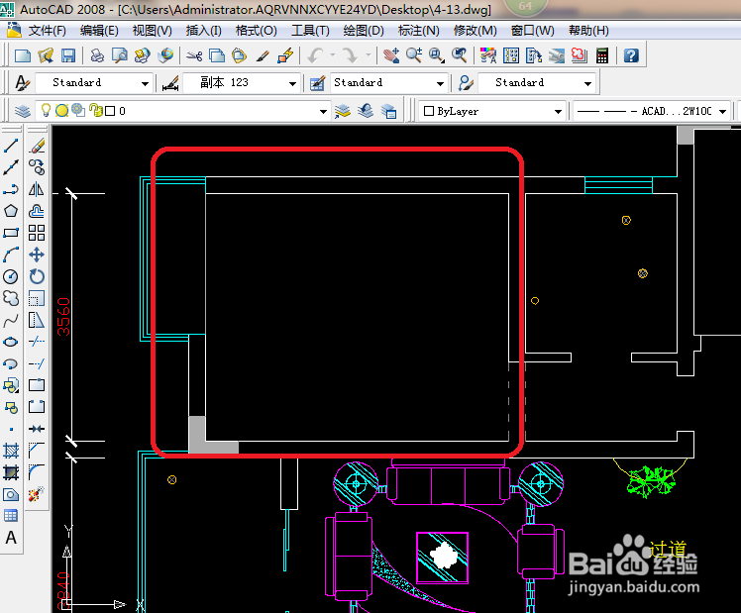
Task: Expand the Undo history arrow
Action: point(333,55)
